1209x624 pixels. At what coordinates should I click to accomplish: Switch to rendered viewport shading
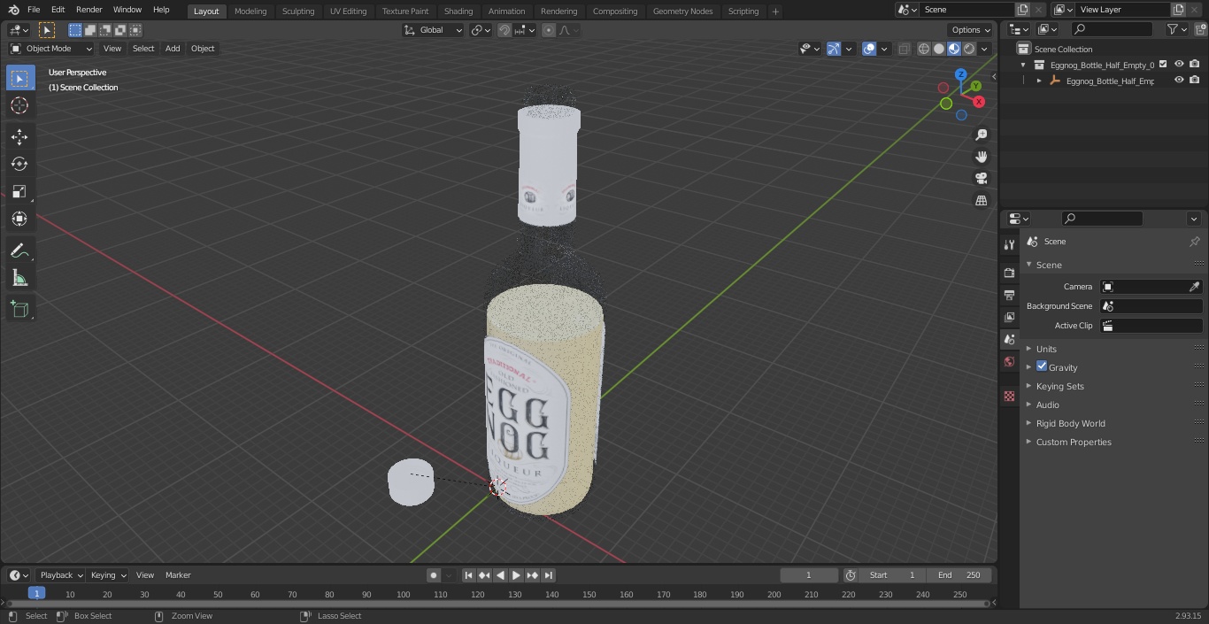coord(969,49)
